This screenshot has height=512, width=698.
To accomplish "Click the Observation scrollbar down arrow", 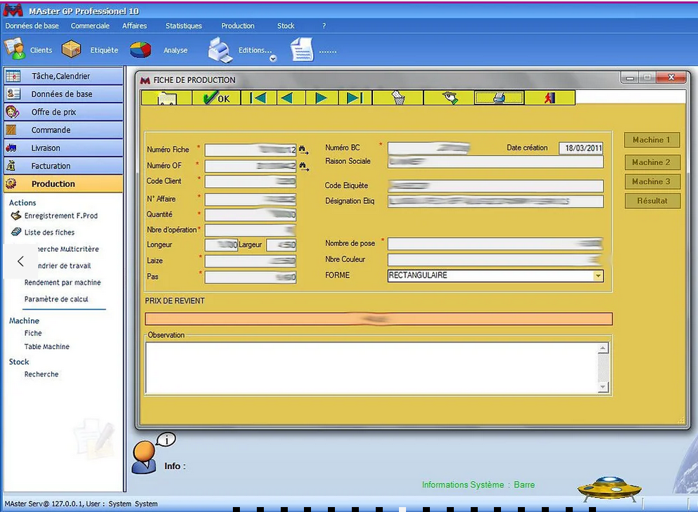I will (x=603, y=388).
